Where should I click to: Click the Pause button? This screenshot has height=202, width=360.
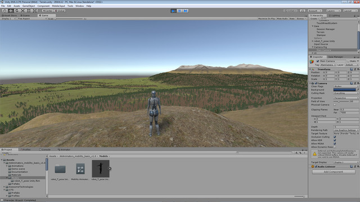click(x=179, y=11)
